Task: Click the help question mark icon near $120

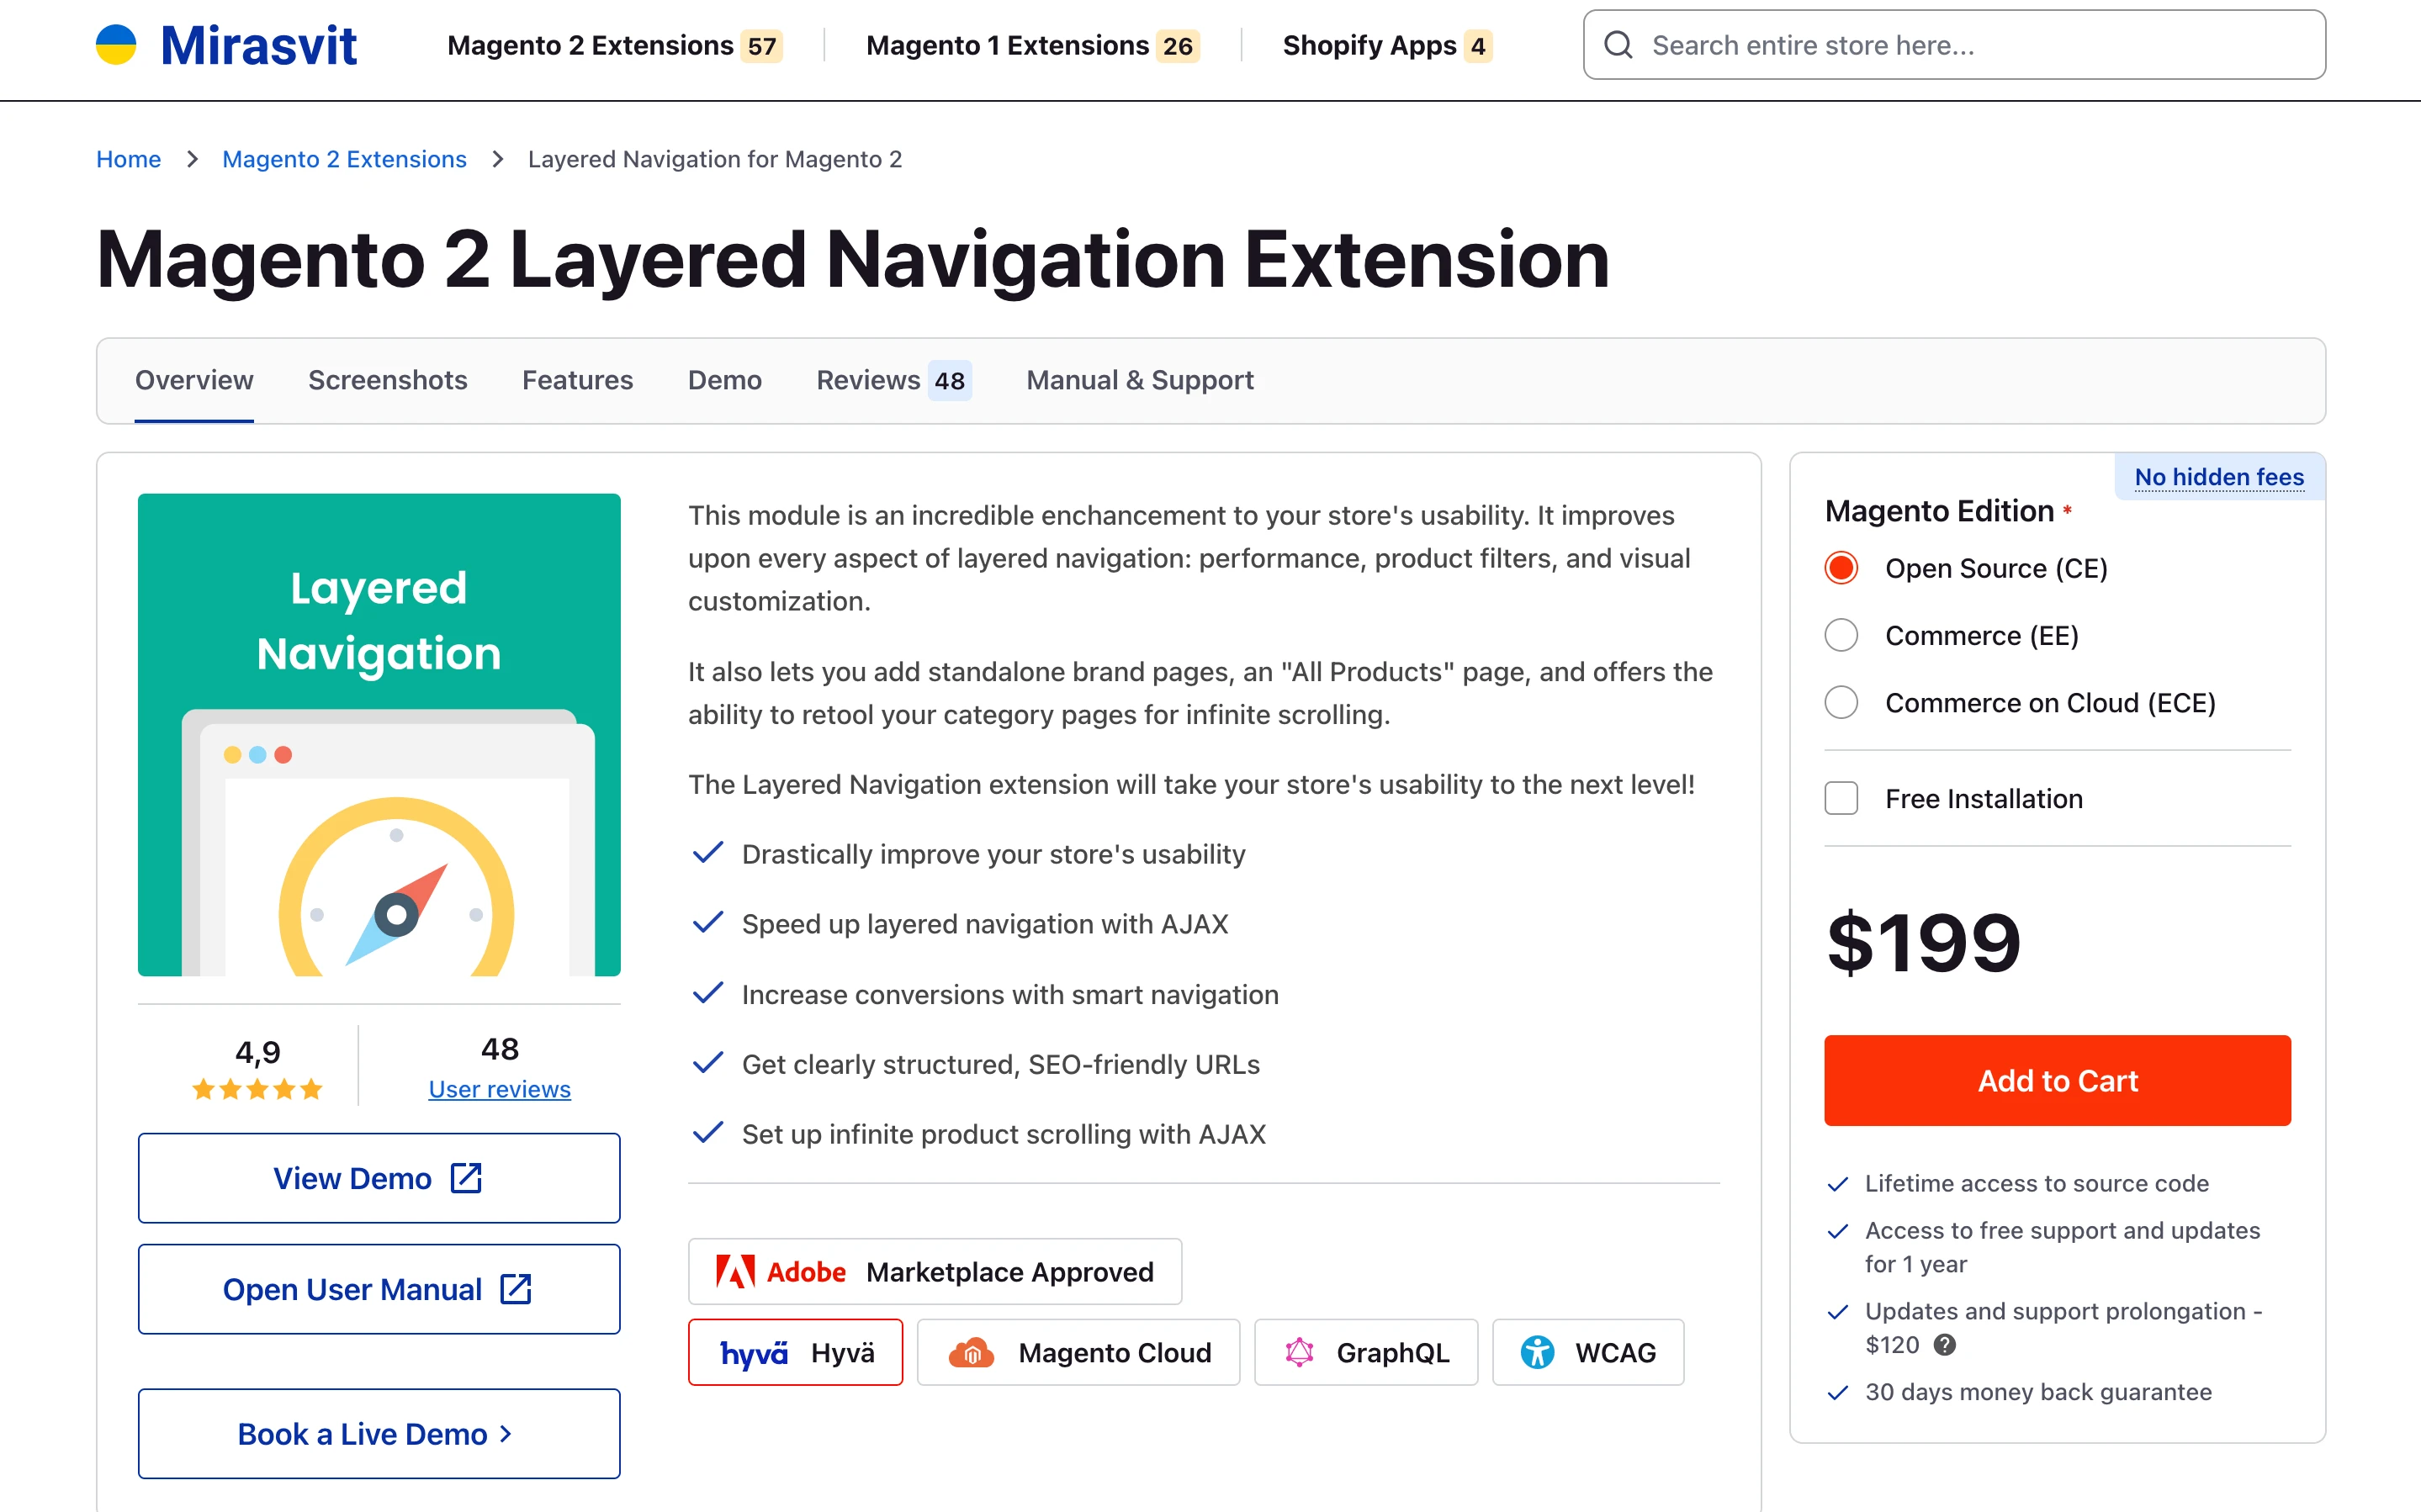Action: [x=1944, y=1345]
